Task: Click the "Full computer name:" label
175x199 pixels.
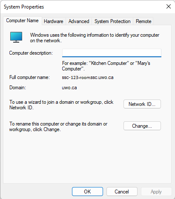Action: tap(29, 77)
